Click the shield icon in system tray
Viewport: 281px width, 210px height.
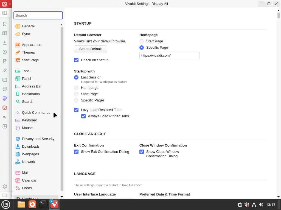pyautogui.click(x=247, y=205)
